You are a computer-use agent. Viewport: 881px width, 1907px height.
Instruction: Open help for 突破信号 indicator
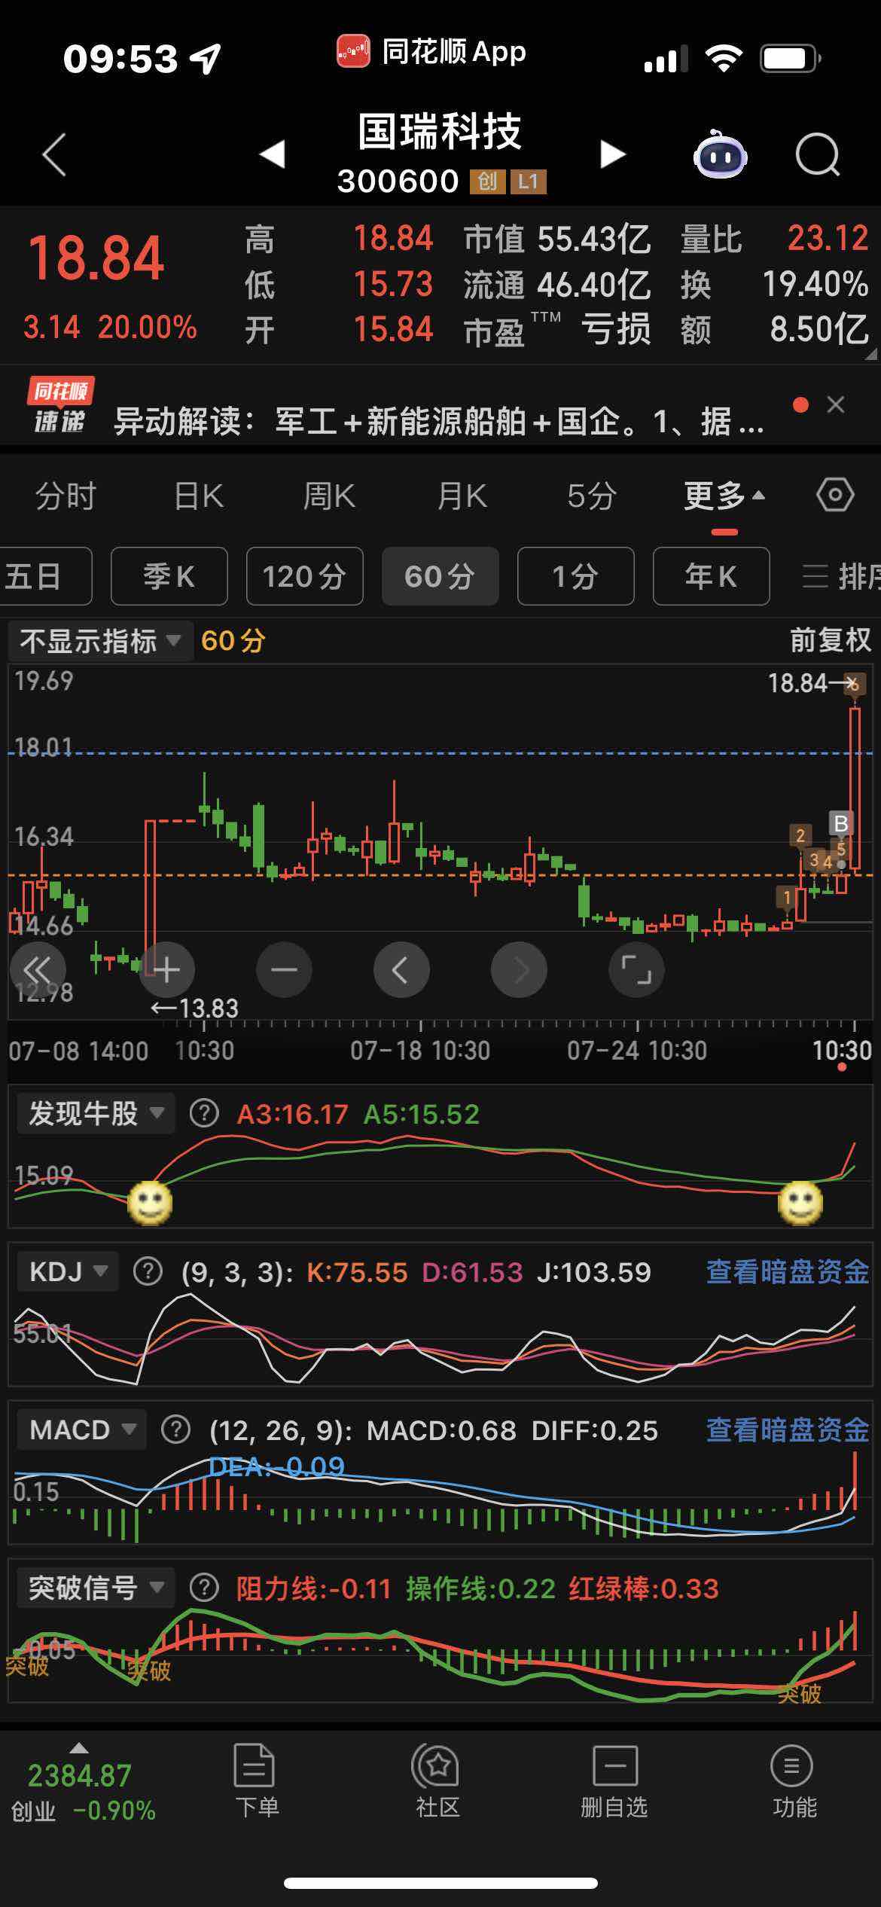[204, 1588]
